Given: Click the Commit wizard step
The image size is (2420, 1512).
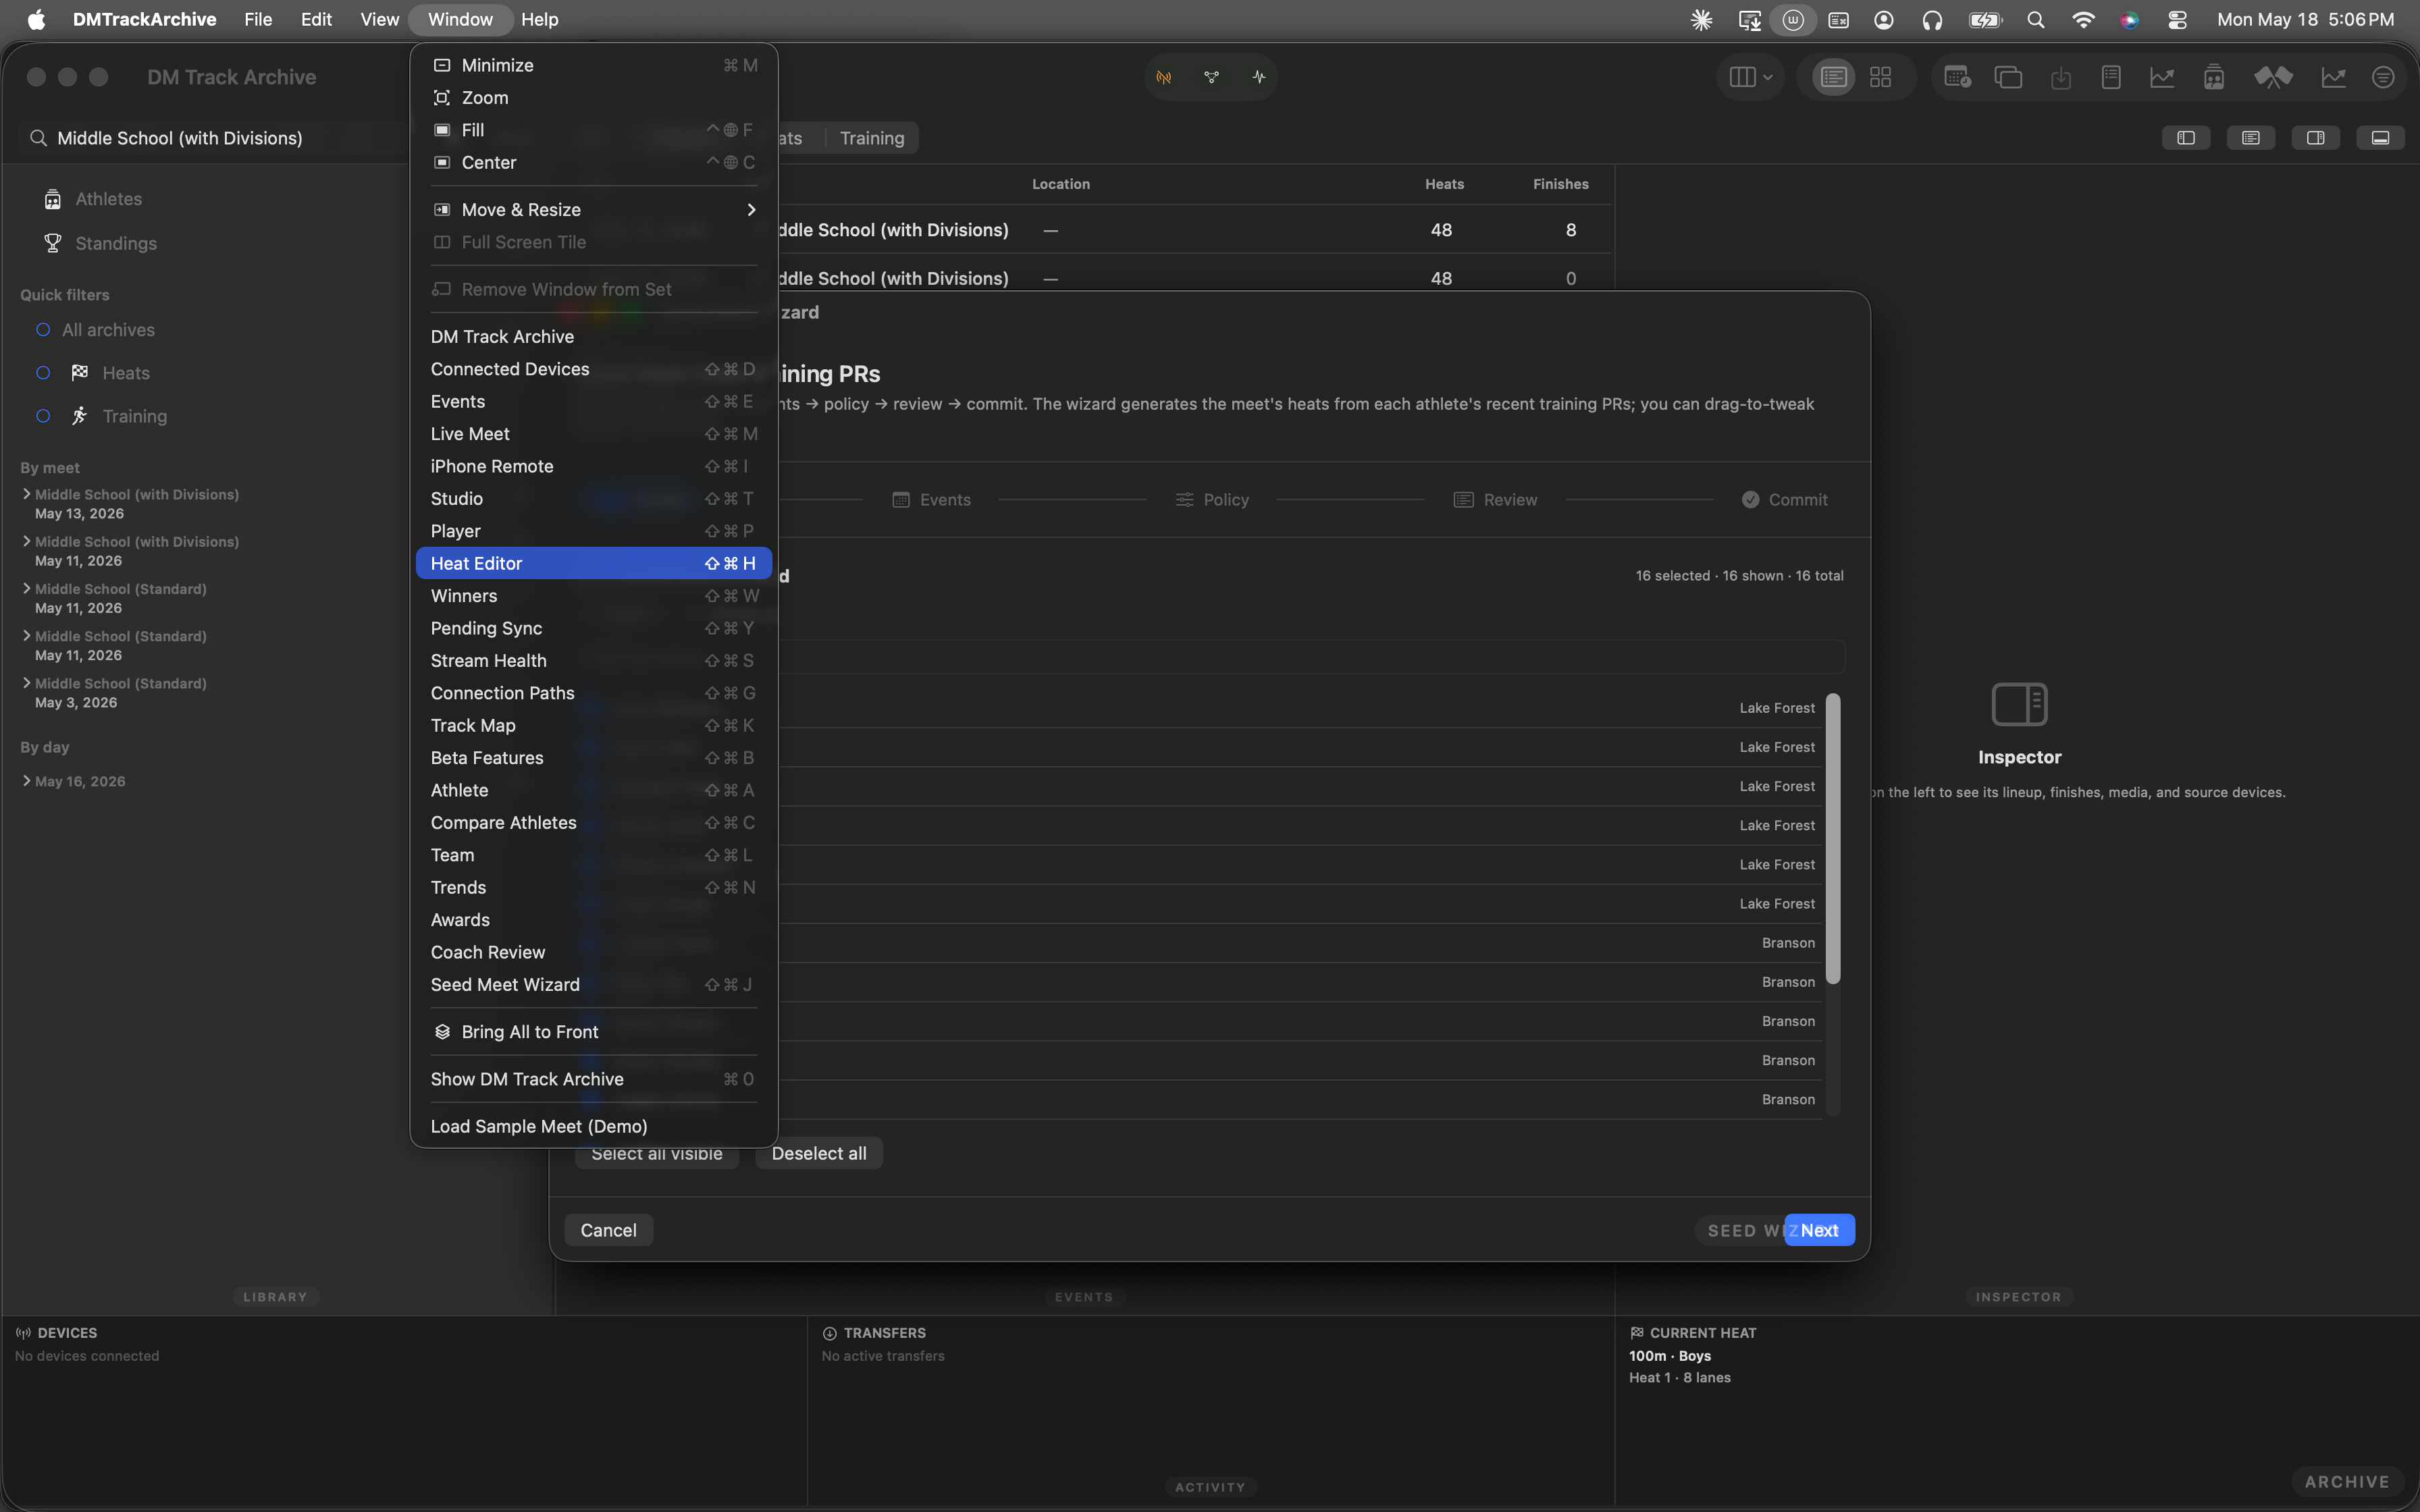Looking at the screenshot, I should coord(1784,500).
